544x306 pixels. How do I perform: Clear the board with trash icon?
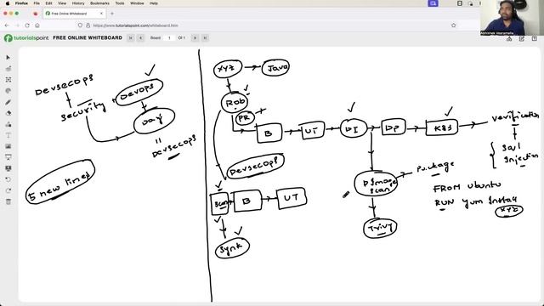click(8, 201)
